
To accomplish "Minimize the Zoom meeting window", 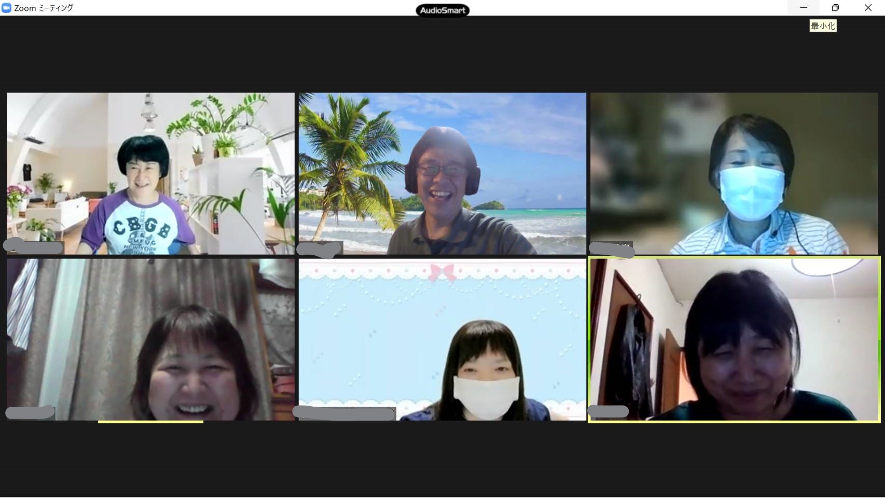I will (804, 8).
